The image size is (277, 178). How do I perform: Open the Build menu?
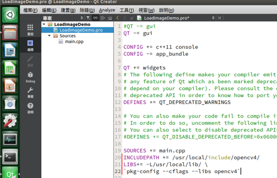(x=68, y=10)
